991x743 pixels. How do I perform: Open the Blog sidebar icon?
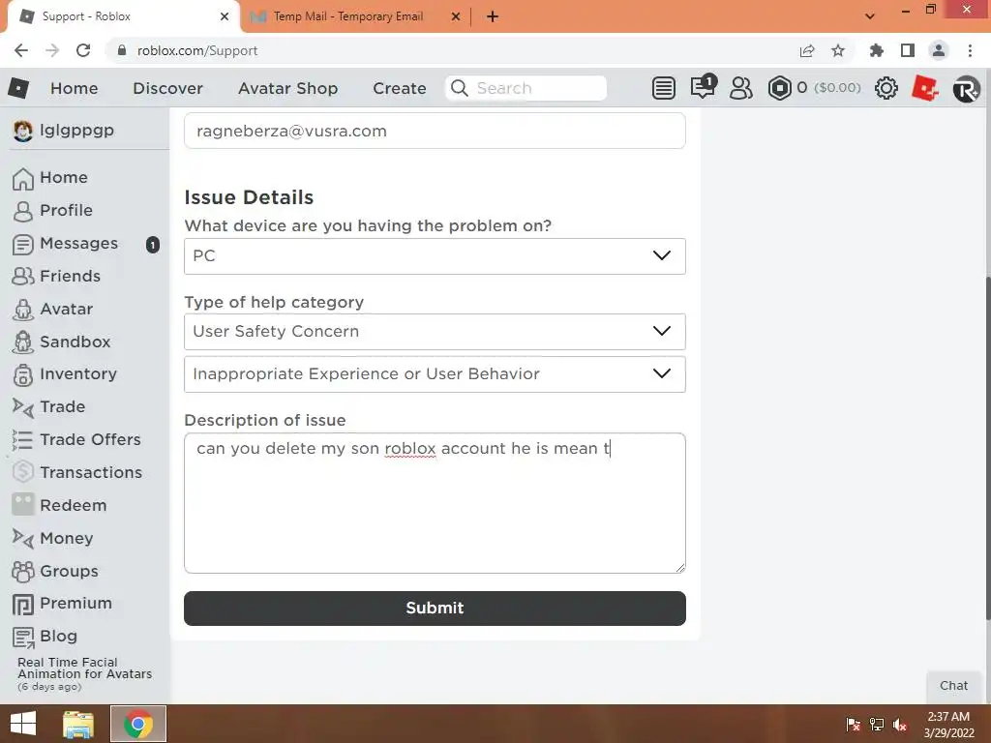click(x=23, y=638)
